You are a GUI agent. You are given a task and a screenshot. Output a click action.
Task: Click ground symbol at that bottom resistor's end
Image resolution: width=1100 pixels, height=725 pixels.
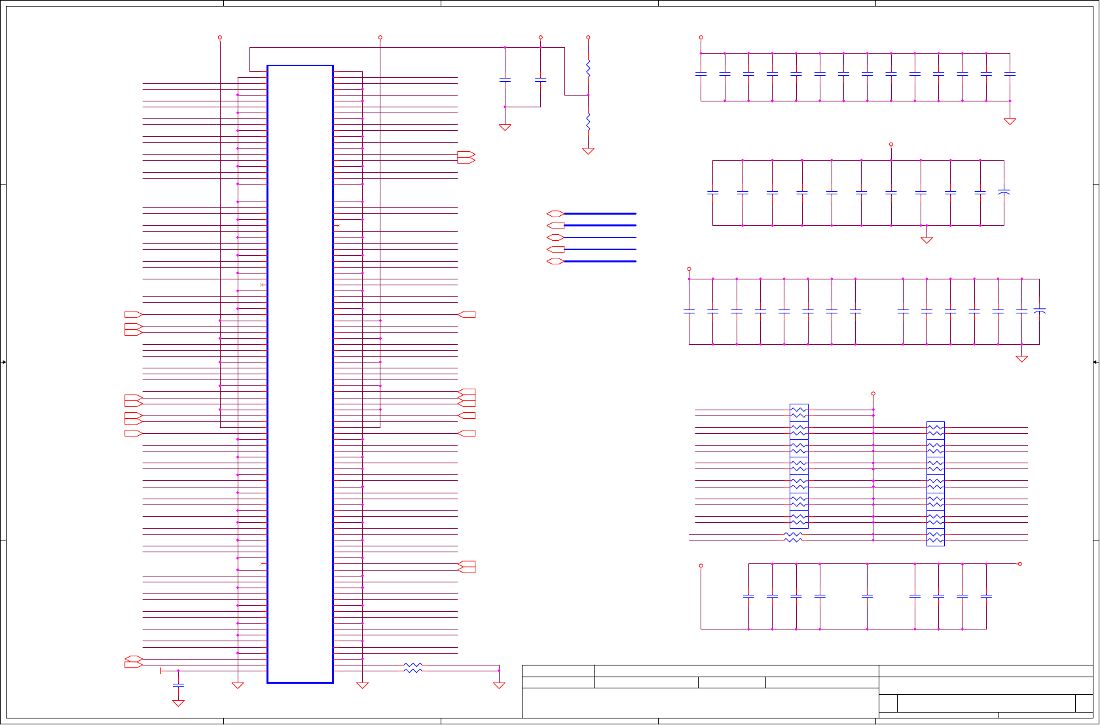[x=499, y=686]
